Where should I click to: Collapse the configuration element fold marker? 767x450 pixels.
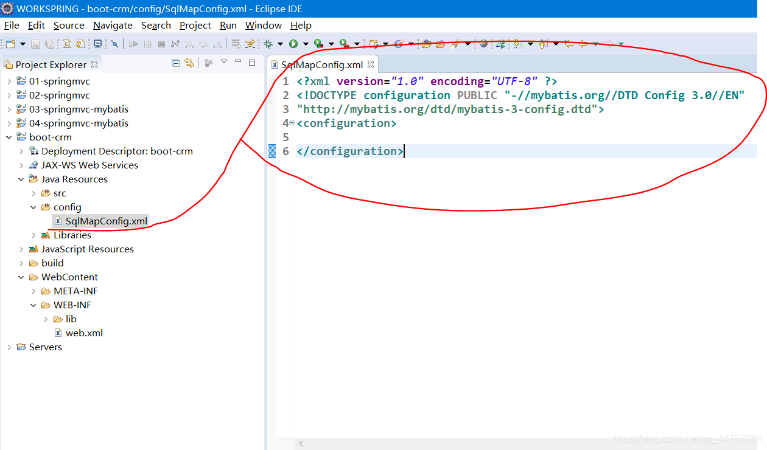[x=292, y=123]
